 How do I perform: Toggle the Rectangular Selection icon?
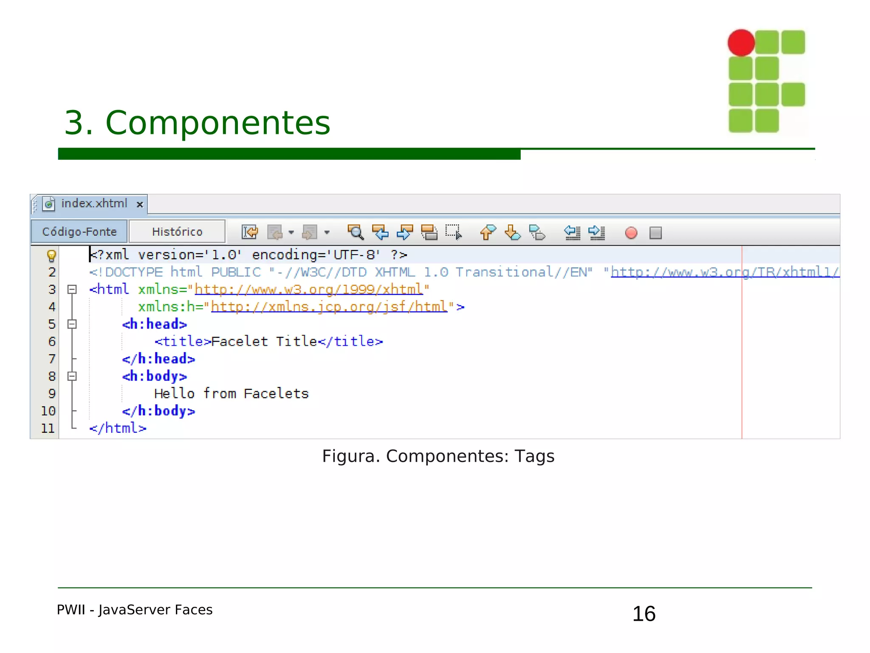pos(453,232)
